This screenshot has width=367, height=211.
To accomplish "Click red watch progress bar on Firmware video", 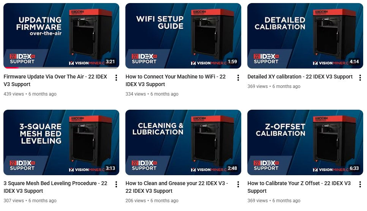I will [x=11, y=67].
